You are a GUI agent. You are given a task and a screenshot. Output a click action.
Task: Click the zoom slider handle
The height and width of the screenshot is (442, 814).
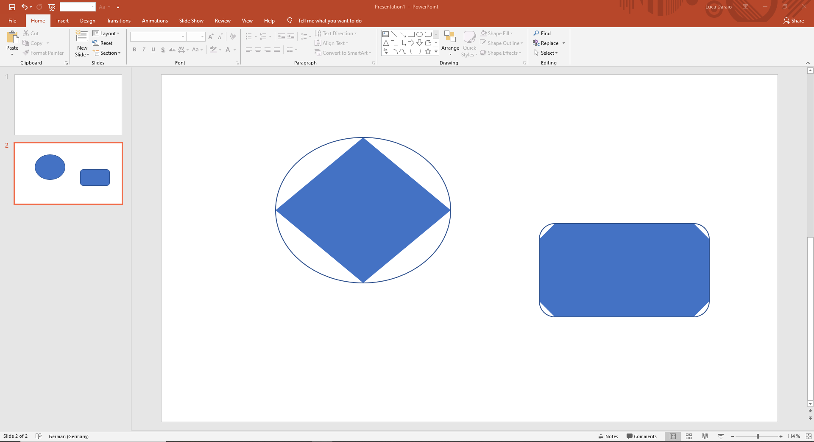pyautogui.click(x=758, y=436)
